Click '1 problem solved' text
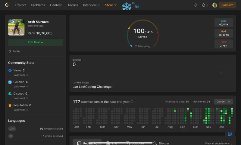Image resolution: width=241 pixels, height=145 pixels. coord(53,136)
